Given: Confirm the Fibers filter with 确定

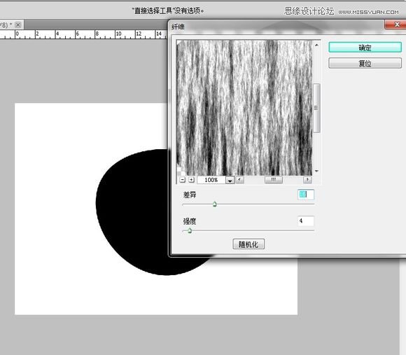Looking at the screenshot, I should 365,48.
